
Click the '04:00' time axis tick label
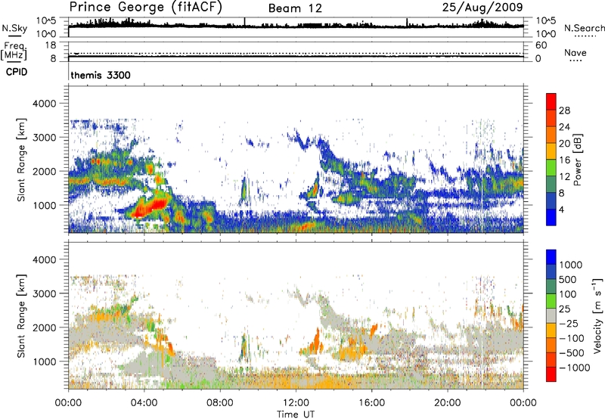(144, 403)
